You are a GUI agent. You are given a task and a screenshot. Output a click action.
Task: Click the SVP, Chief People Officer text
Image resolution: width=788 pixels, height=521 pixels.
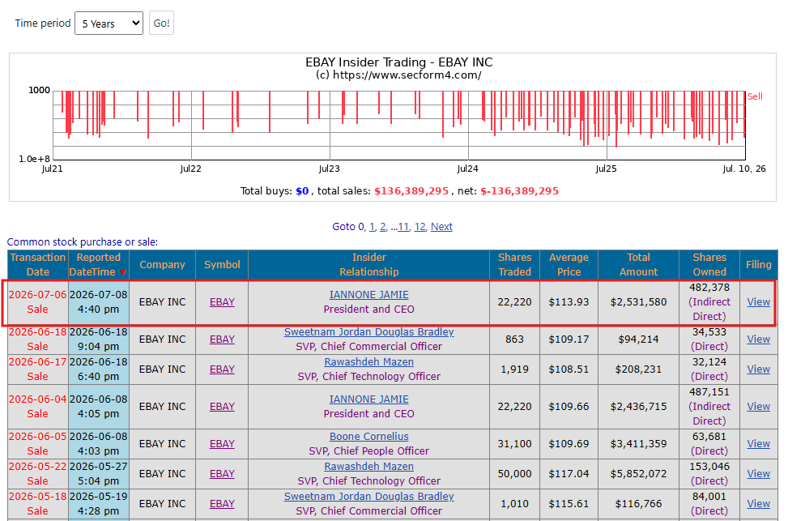[368, 451]
